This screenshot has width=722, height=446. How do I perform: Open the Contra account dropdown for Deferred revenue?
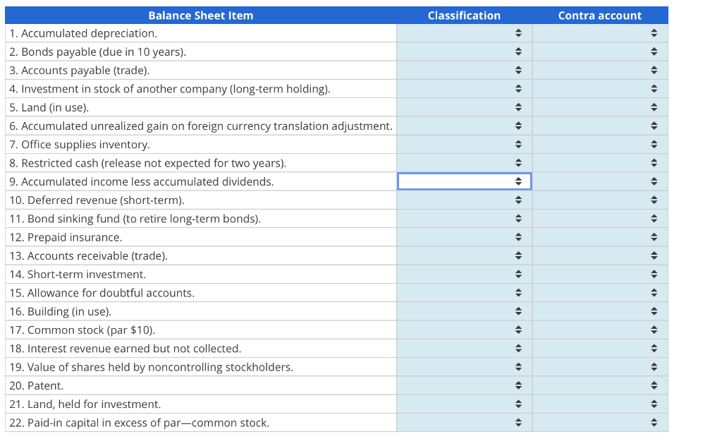599,200
